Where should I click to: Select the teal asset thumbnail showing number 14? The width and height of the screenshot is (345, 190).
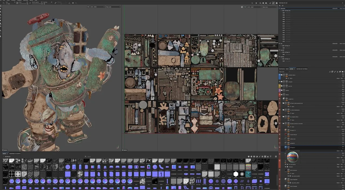pyautogui.click(x=248, y=174)
